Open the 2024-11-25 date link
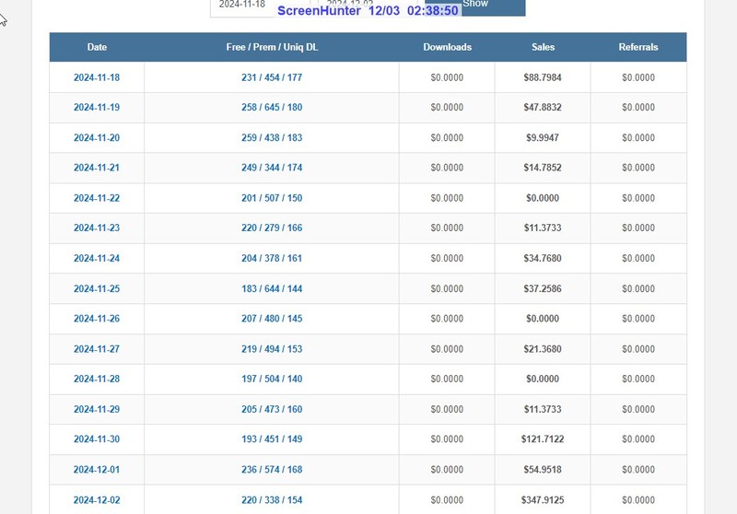 pos(97,289)
